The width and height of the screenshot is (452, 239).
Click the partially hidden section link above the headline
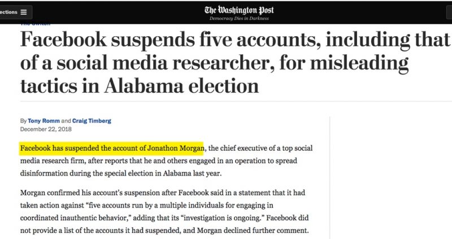coord(35,24)
